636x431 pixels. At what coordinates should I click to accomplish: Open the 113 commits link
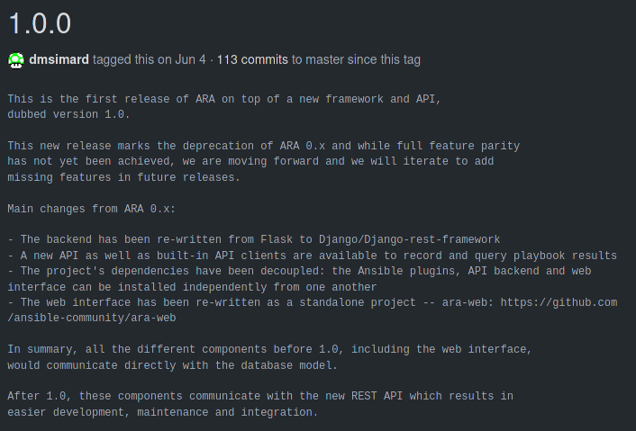252,60
